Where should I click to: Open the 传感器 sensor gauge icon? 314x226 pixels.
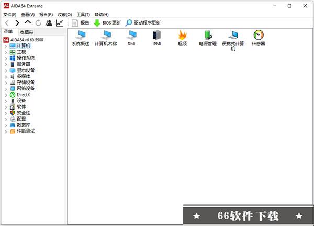(259, 38)
